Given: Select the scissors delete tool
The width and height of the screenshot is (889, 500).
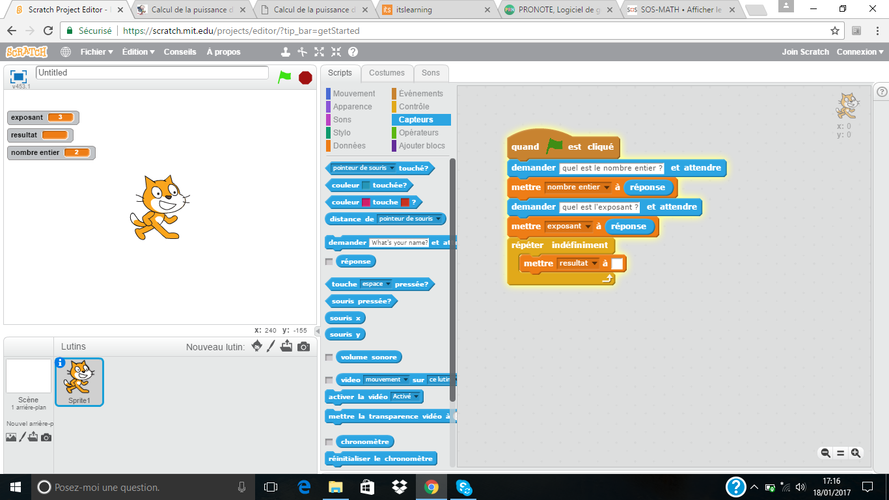Looking at the screenshot, I should click(x=302, y=52).
